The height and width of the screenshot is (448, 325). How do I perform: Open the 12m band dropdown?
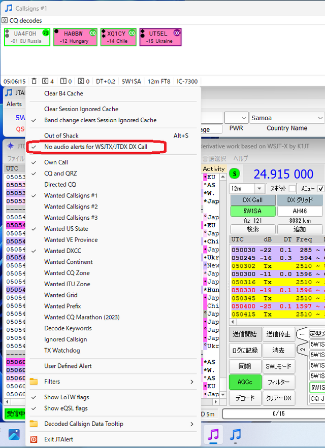click(x=247, y=189)
